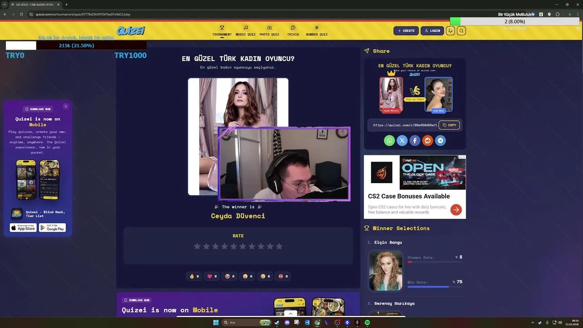Open notifications bell icon in header
This screenshot has width=583, height=328.
tap(450, 31)
